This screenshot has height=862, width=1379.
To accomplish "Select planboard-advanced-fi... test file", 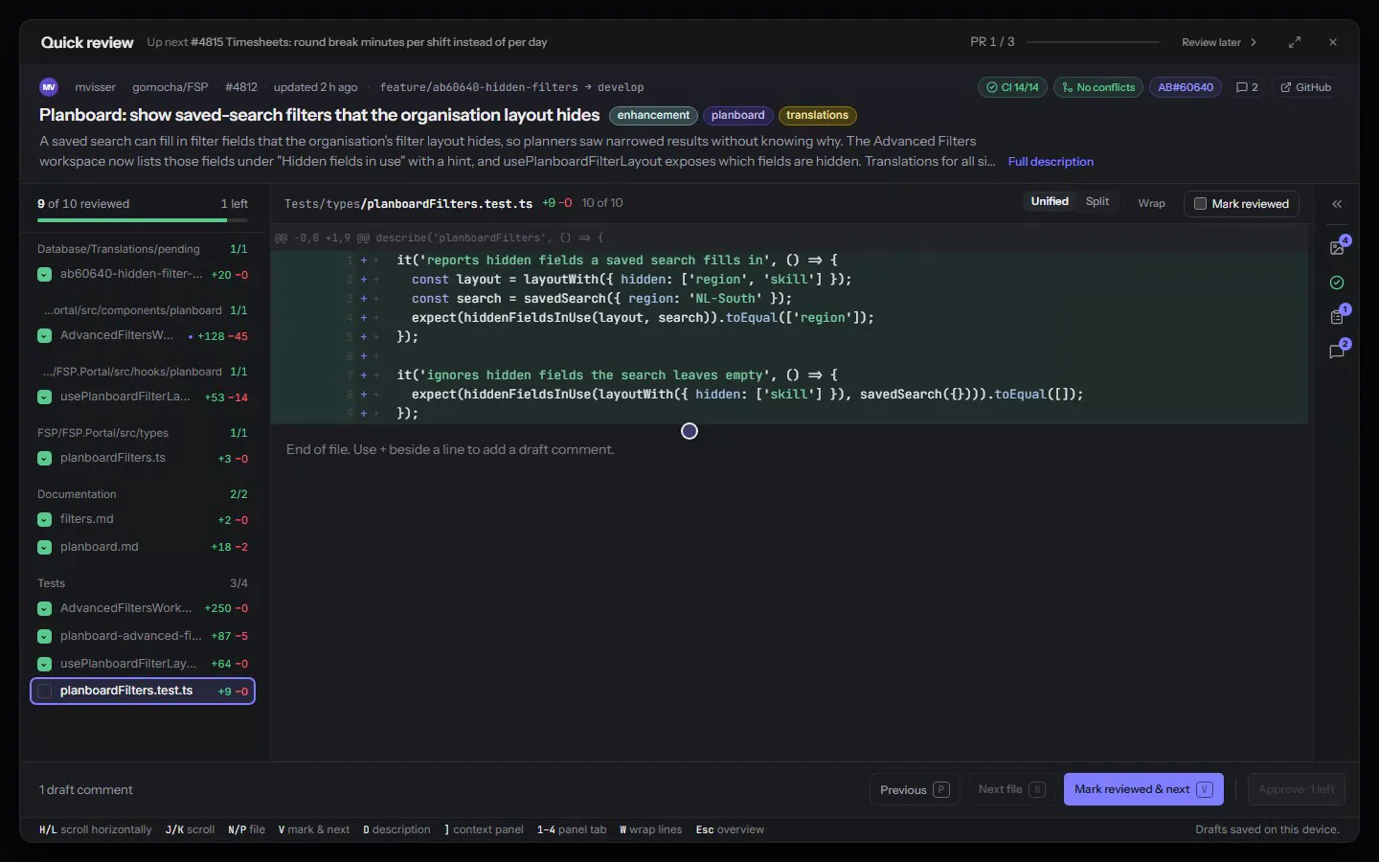I will [143, 636].
